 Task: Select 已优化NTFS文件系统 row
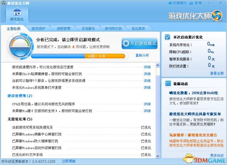pyautogui.click(x=81, y=155)
